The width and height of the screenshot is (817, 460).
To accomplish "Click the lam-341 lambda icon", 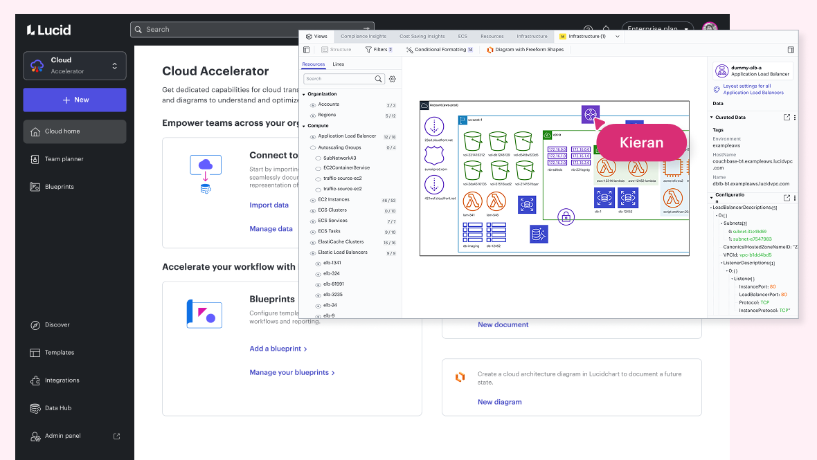I will point(472,201).
